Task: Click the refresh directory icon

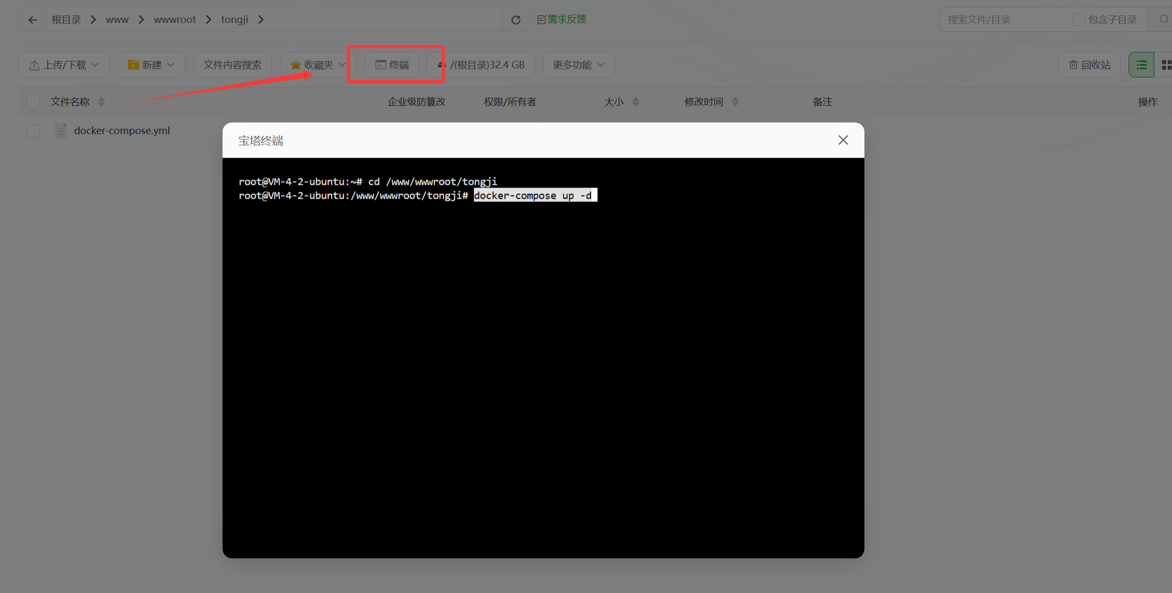Action: click(516, 20)
